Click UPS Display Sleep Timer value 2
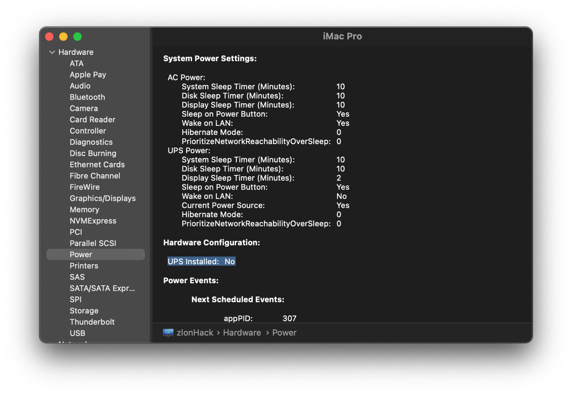Viewport: 572px width, 395px height. [339, 178]
